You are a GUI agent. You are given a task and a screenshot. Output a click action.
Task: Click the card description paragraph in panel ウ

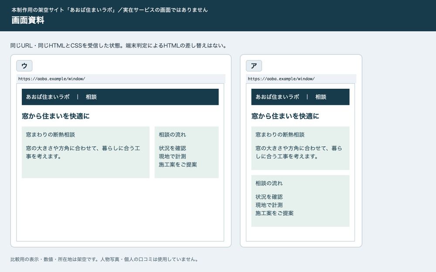pyautogui.click(x=83, y=152)
